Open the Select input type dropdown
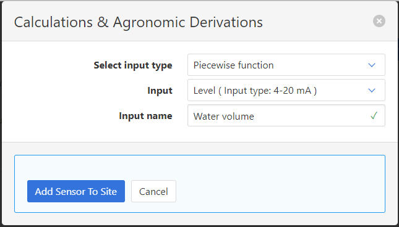The image size is (399, 227). pyautogui.click(x=286, y=65)
